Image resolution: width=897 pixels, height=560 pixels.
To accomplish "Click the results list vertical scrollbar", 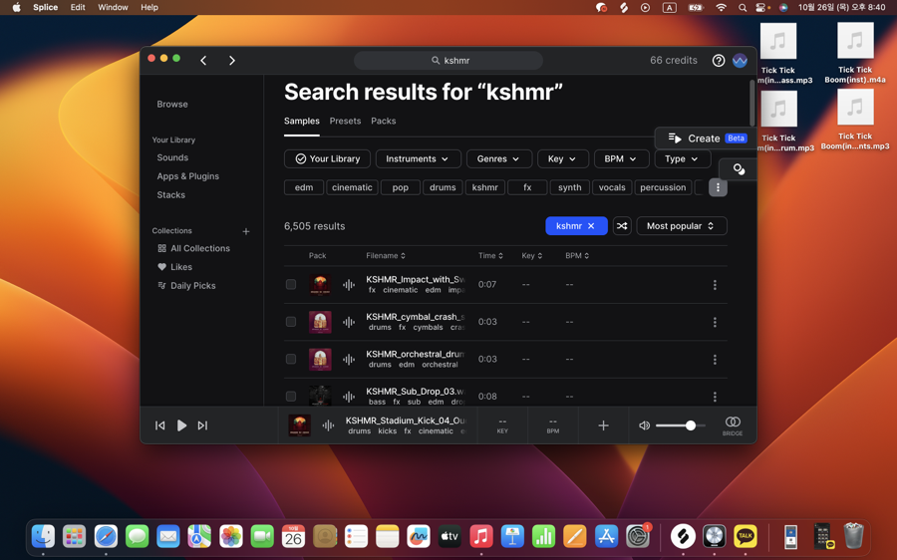I will pyautogui.click(x=751, y=103).
